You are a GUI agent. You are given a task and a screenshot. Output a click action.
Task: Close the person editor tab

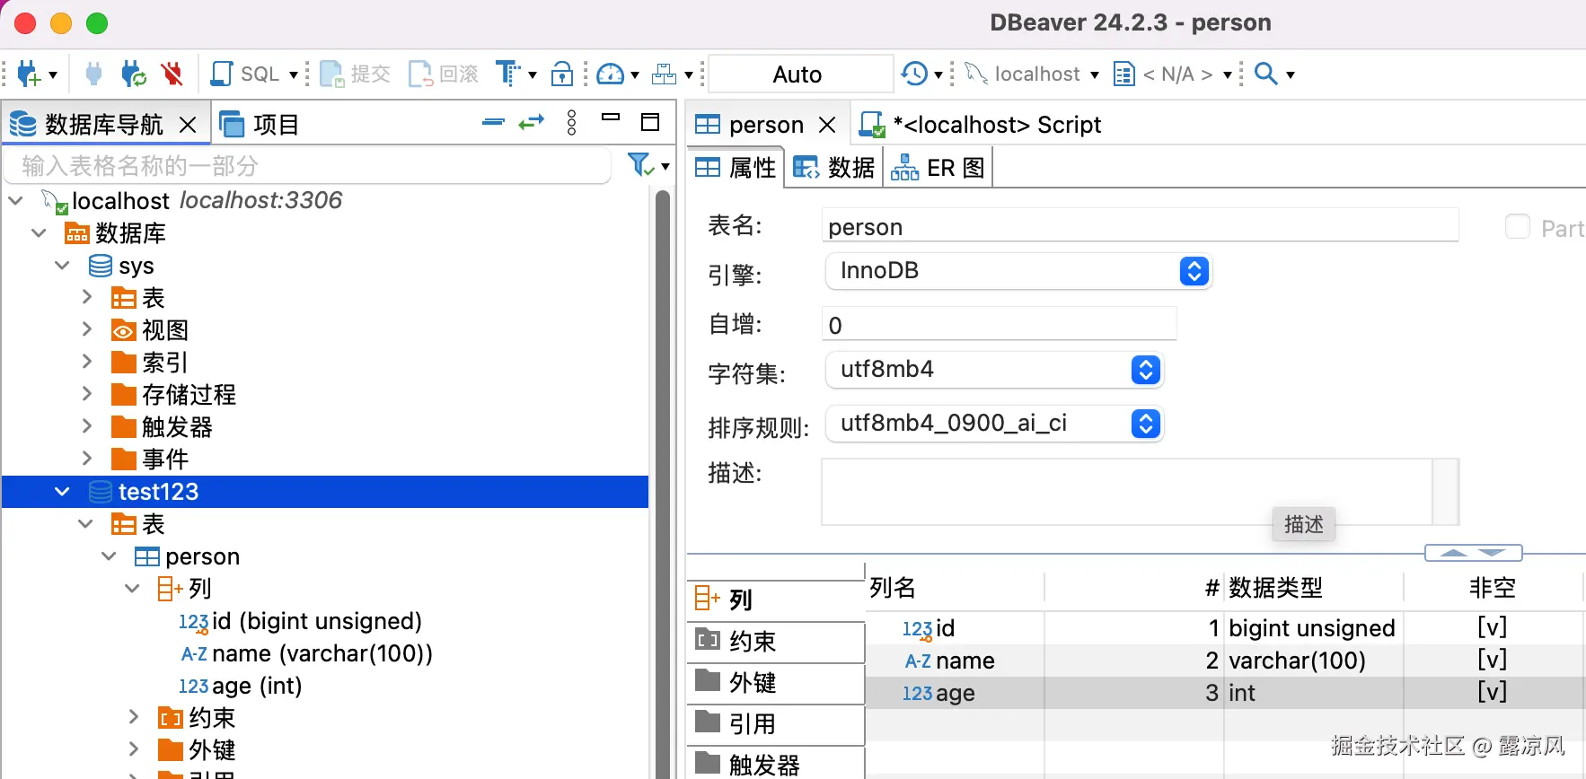point(828,125)
